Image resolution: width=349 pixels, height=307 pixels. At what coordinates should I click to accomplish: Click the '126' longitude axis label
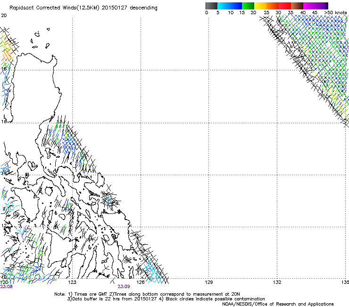(141, 282)
